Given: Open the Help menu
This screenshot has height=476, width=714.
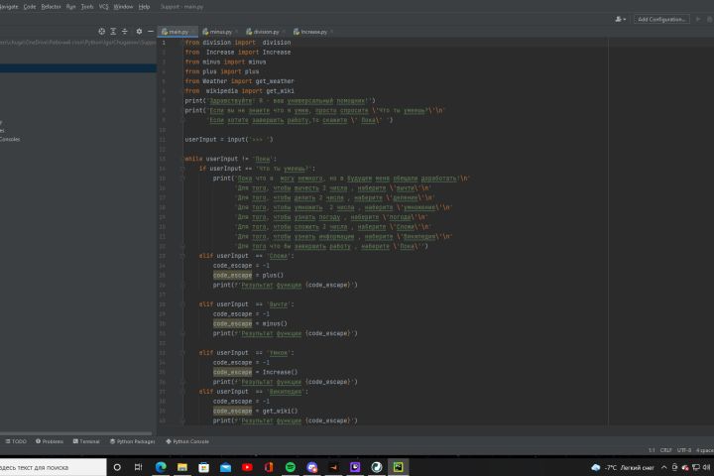Looking at the screenshot, I should tap(144, 6).
